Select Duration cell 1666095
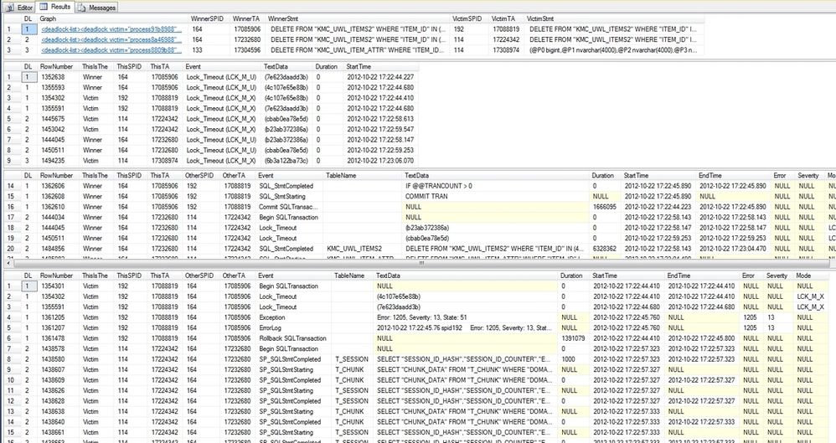836x443 pixels. pyautogui.click(x=606, y=207)
